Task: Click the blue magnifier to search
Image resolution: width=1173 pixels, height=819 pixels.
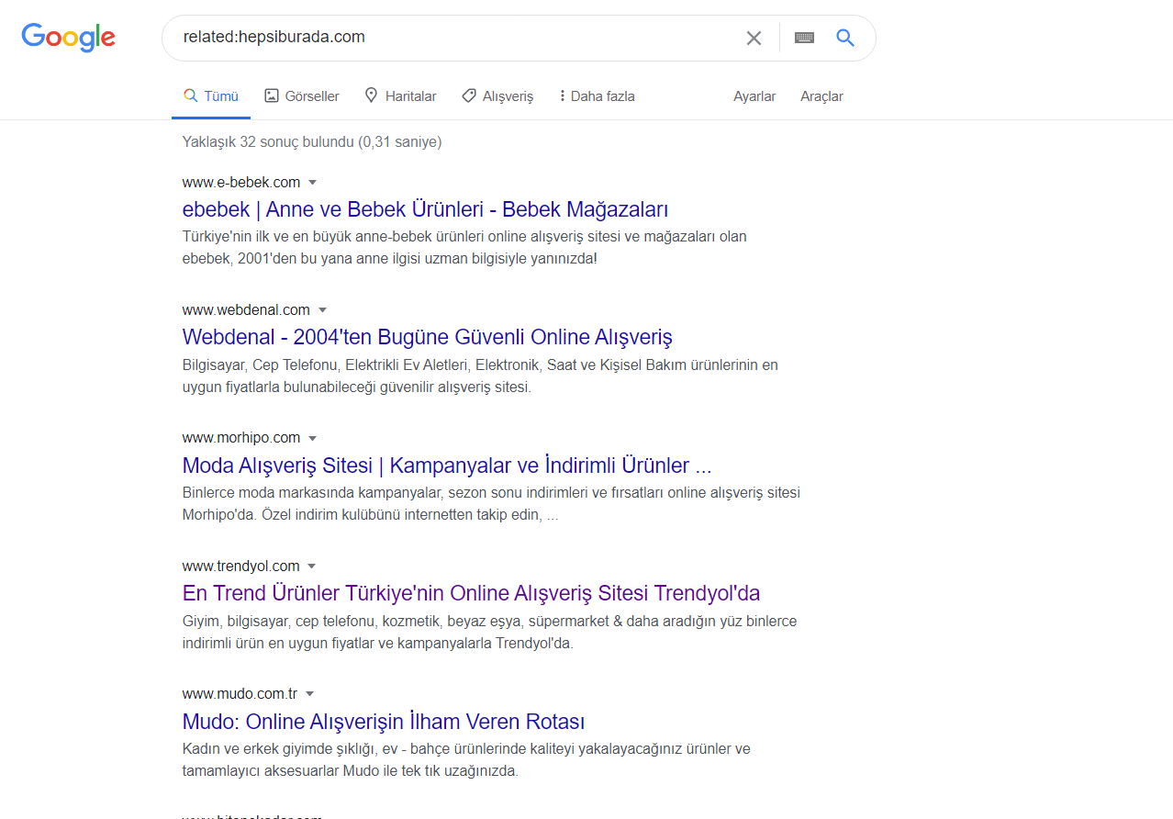Action: click(x=843, y=38)
